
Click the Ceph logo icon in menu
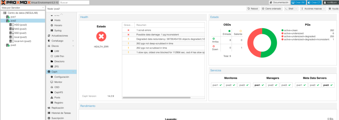49,72
